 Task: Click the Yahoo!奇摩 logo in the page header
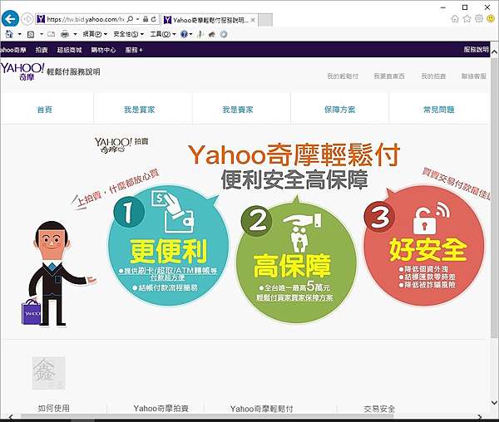(x=22, y=71)
